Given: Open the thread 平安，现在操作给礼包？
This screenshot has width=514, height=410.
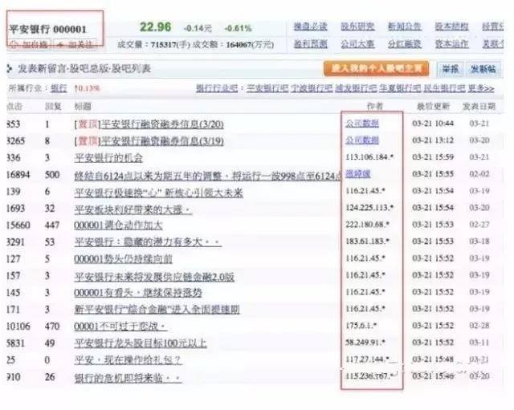Looking at the screenshot, I should click(x=128, y=360).
